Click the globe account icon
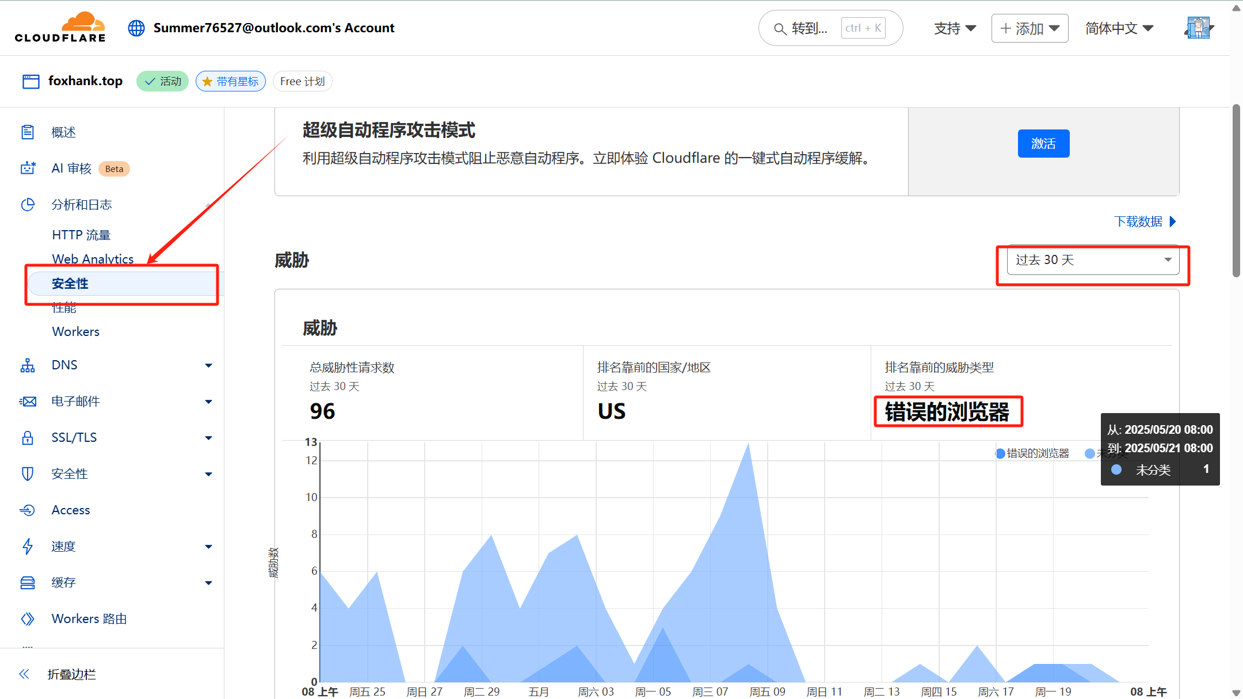1243x699 pixels. point(136,28)
